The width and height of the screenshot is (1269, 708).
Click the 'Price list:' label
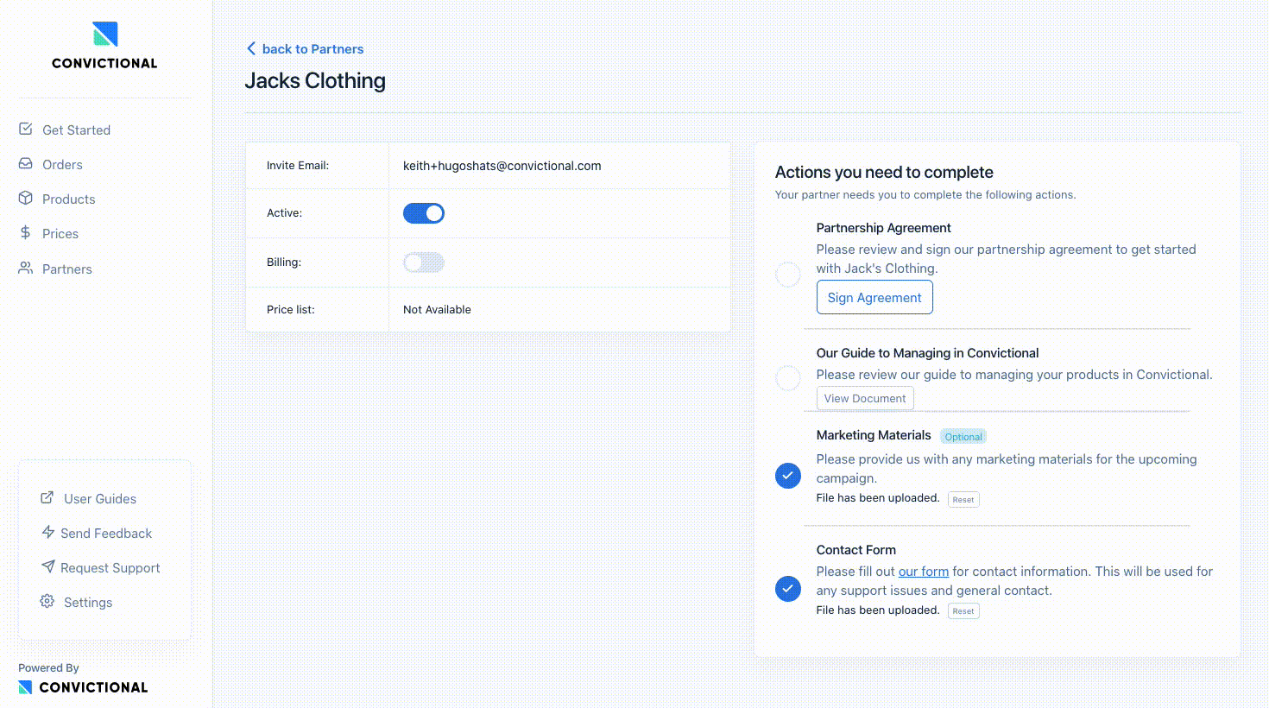click(x=291, y=309)
